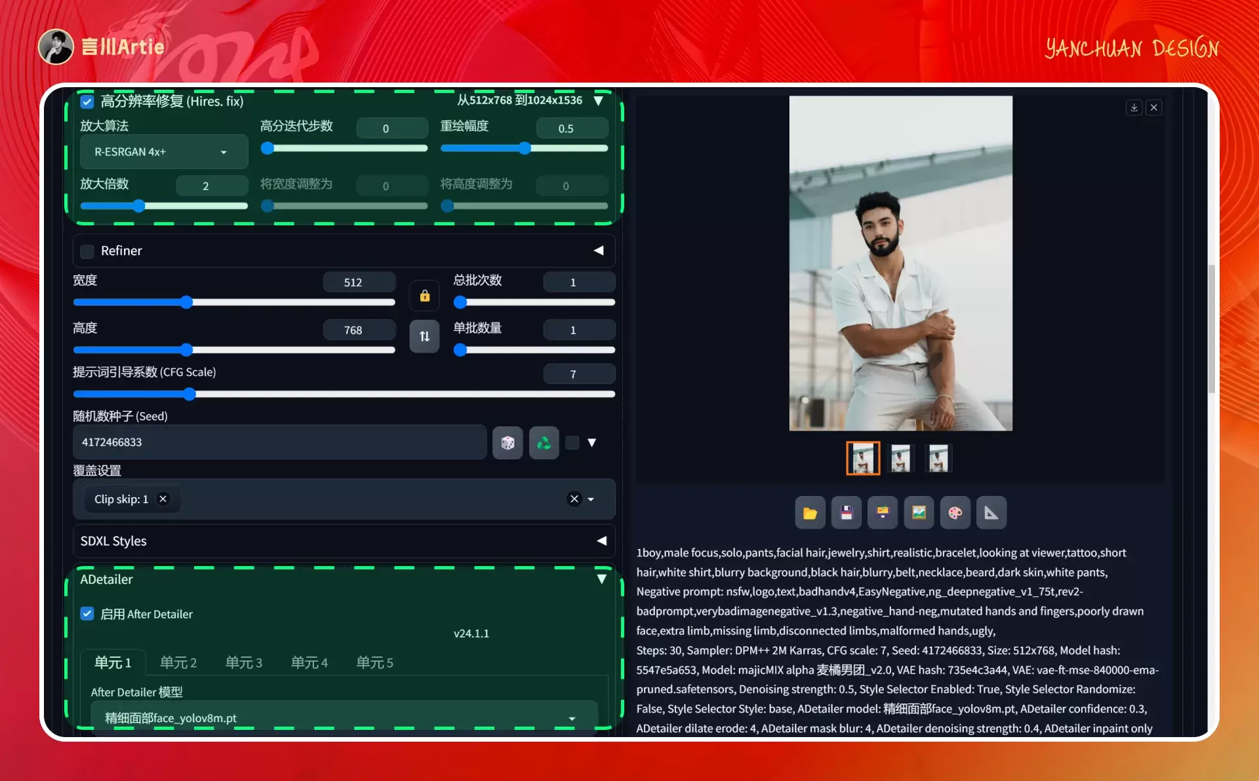Switch to the 单元 2 tab
Image resolution: width=1259 pixels, height=781 pixels.
[x=178, y=663]
